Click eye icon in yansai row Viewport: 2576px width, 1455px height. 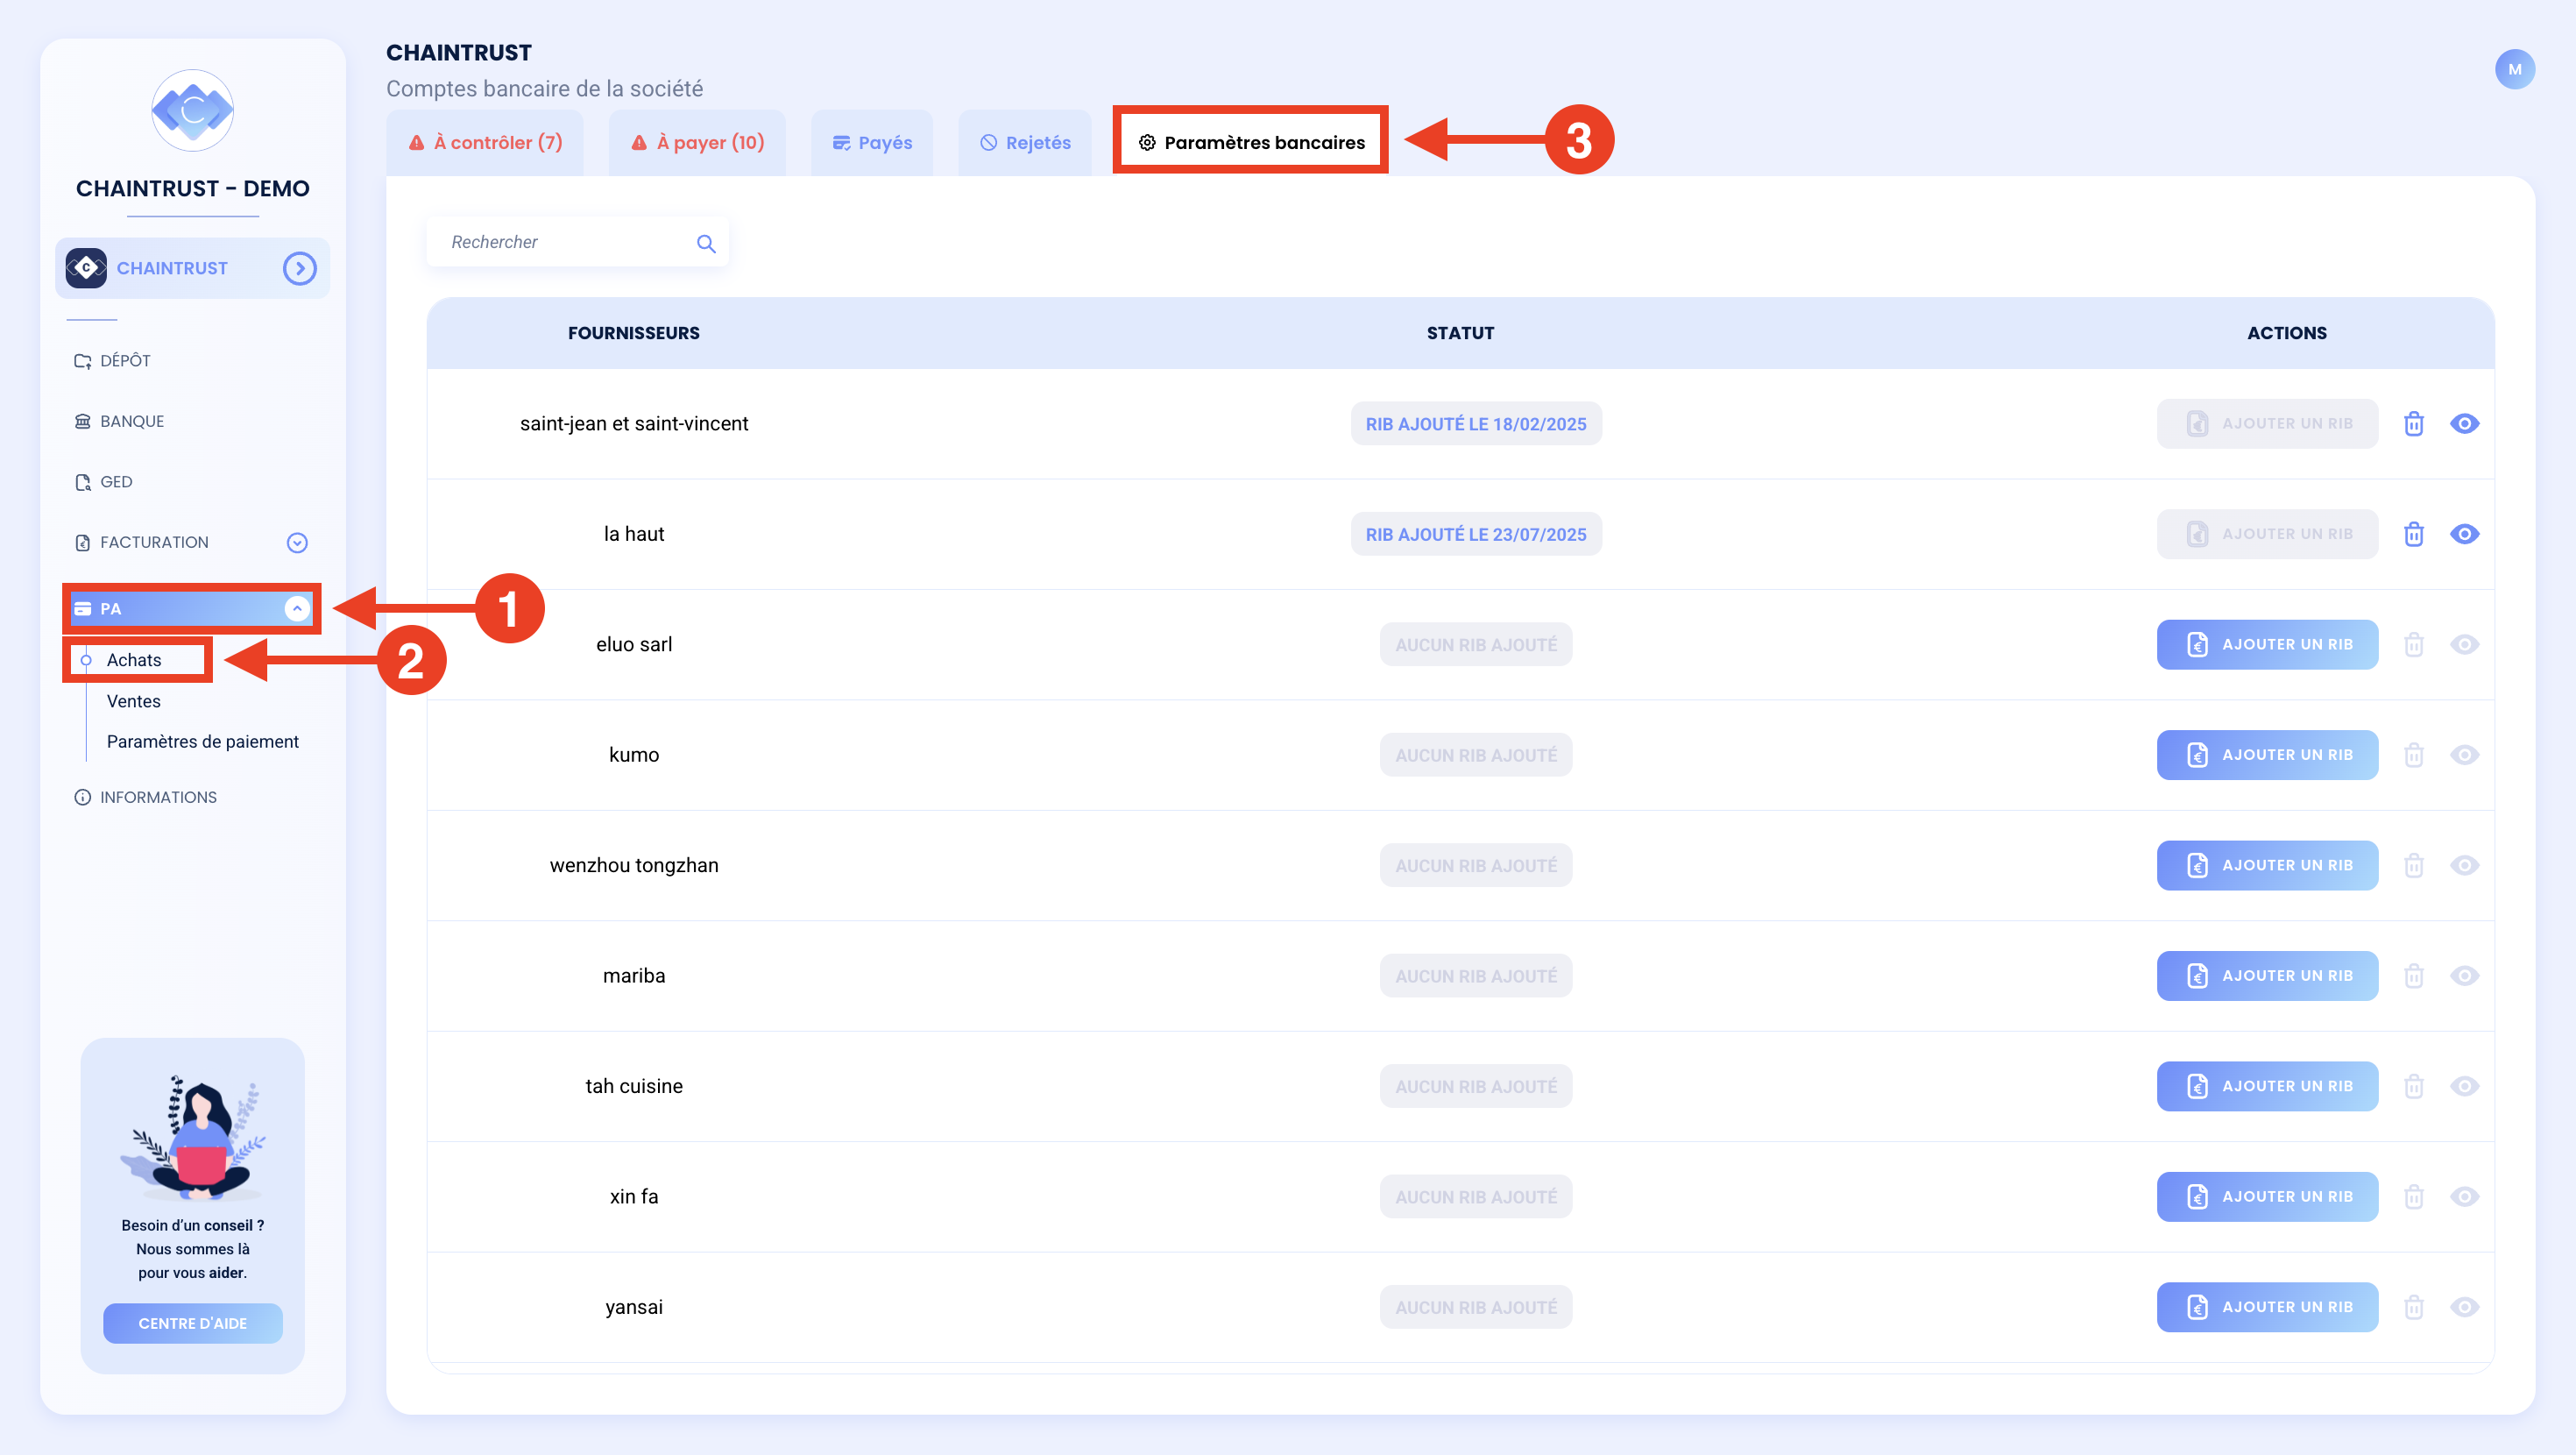tap(2464, 1307)
